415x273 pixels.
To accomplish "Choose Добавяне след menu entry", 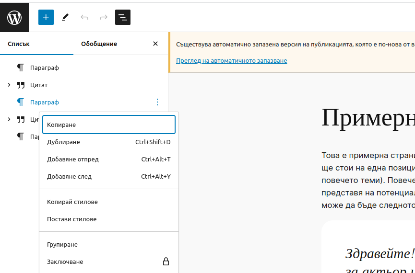I will tap(109, 176).
